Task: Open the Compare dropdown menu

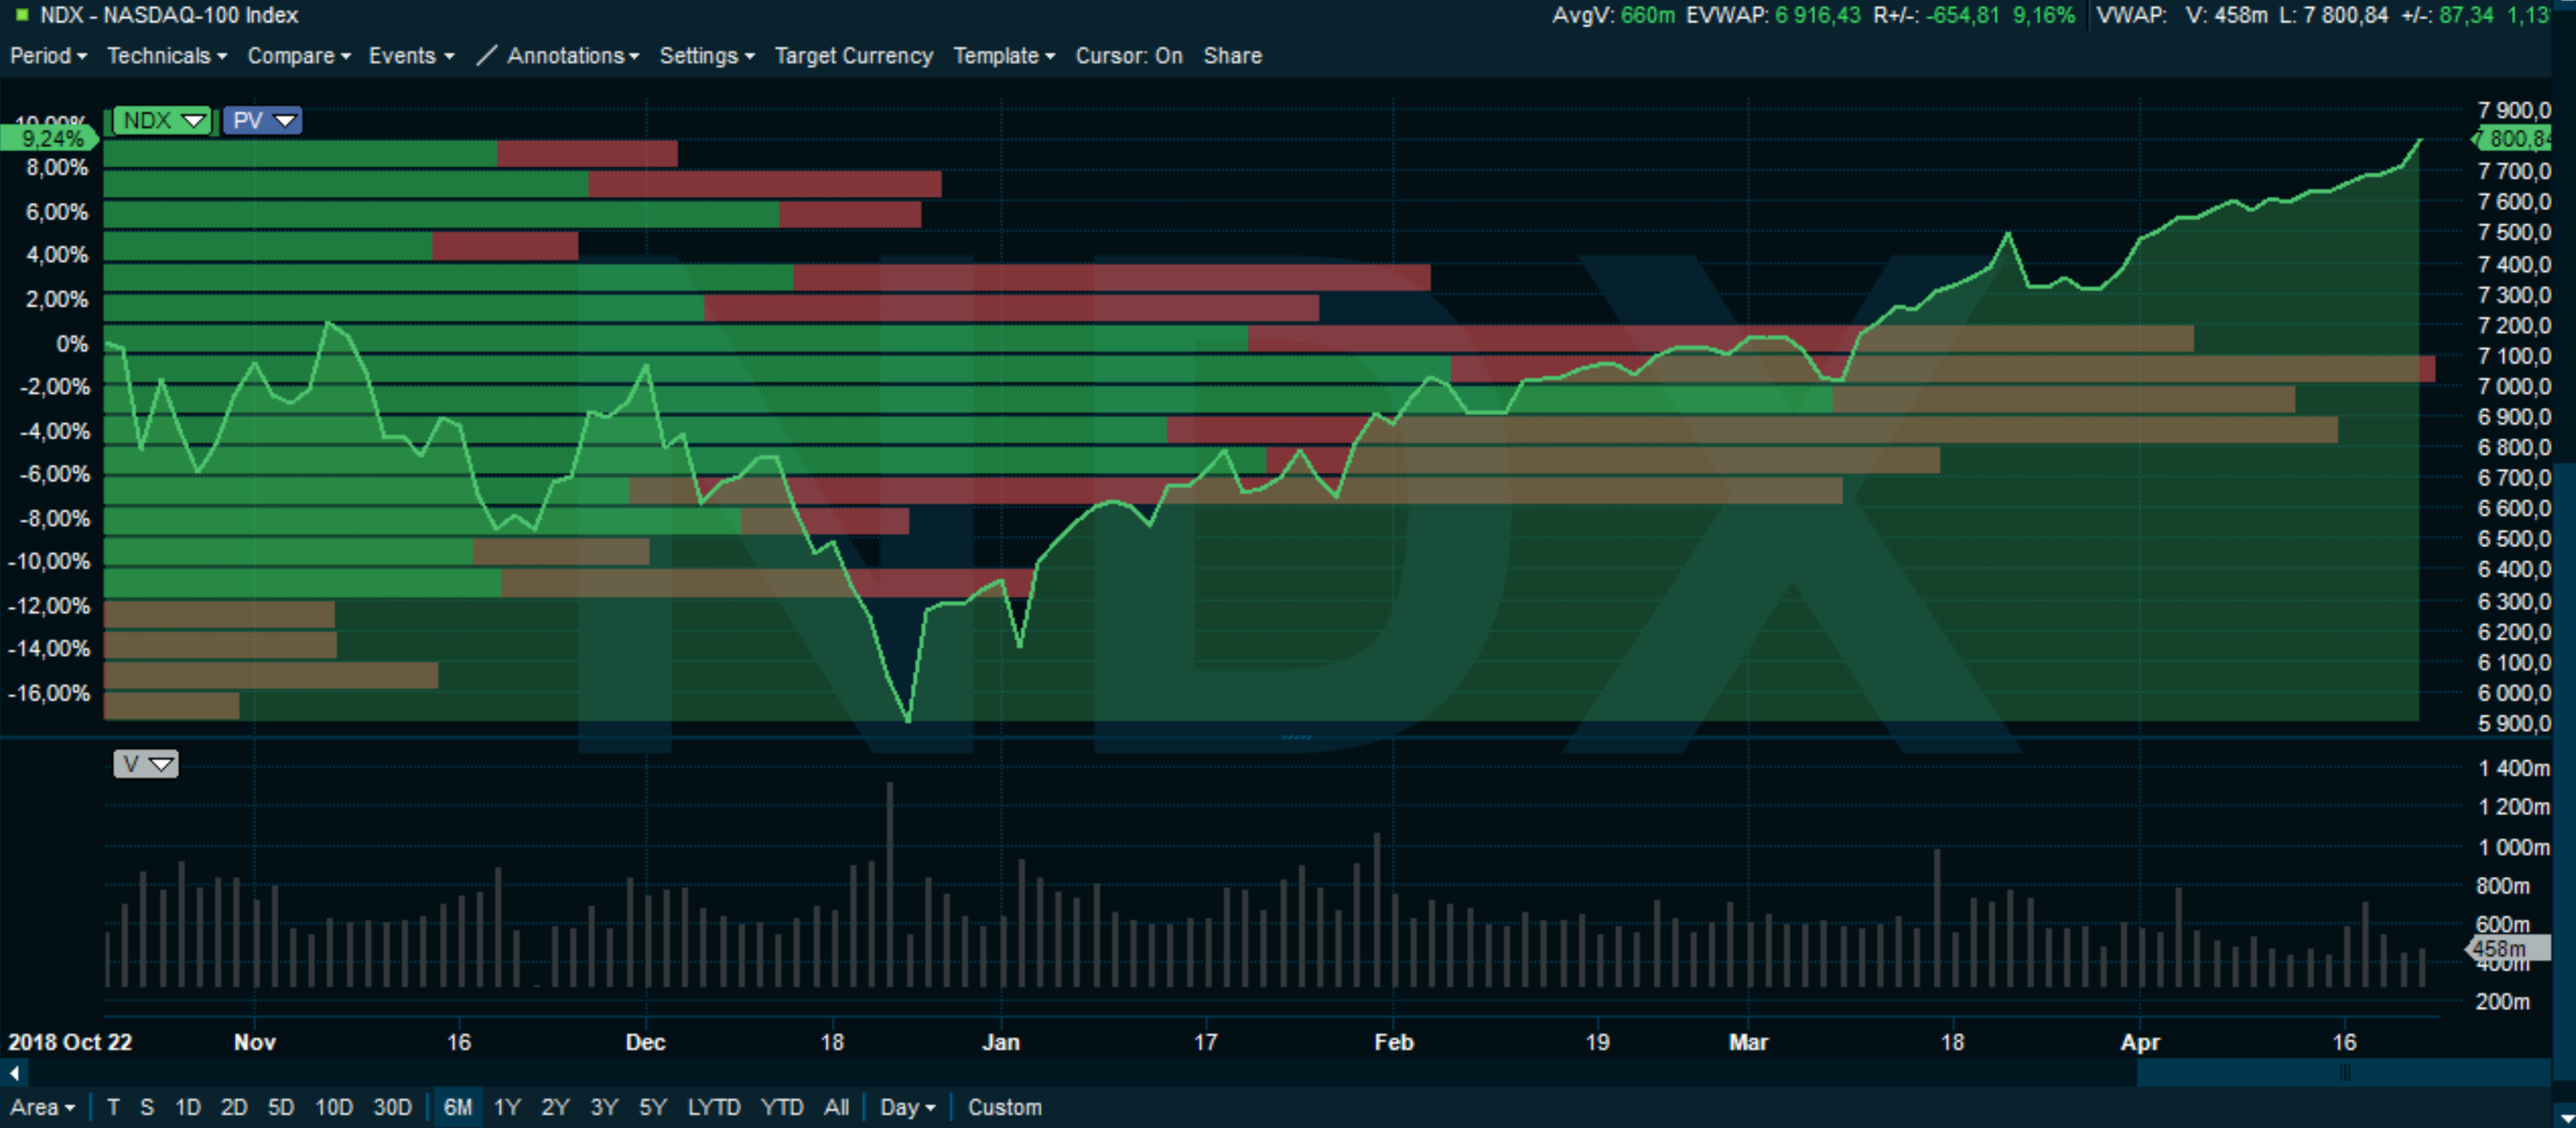Action: pyautogui.click(x=299, y=56)
